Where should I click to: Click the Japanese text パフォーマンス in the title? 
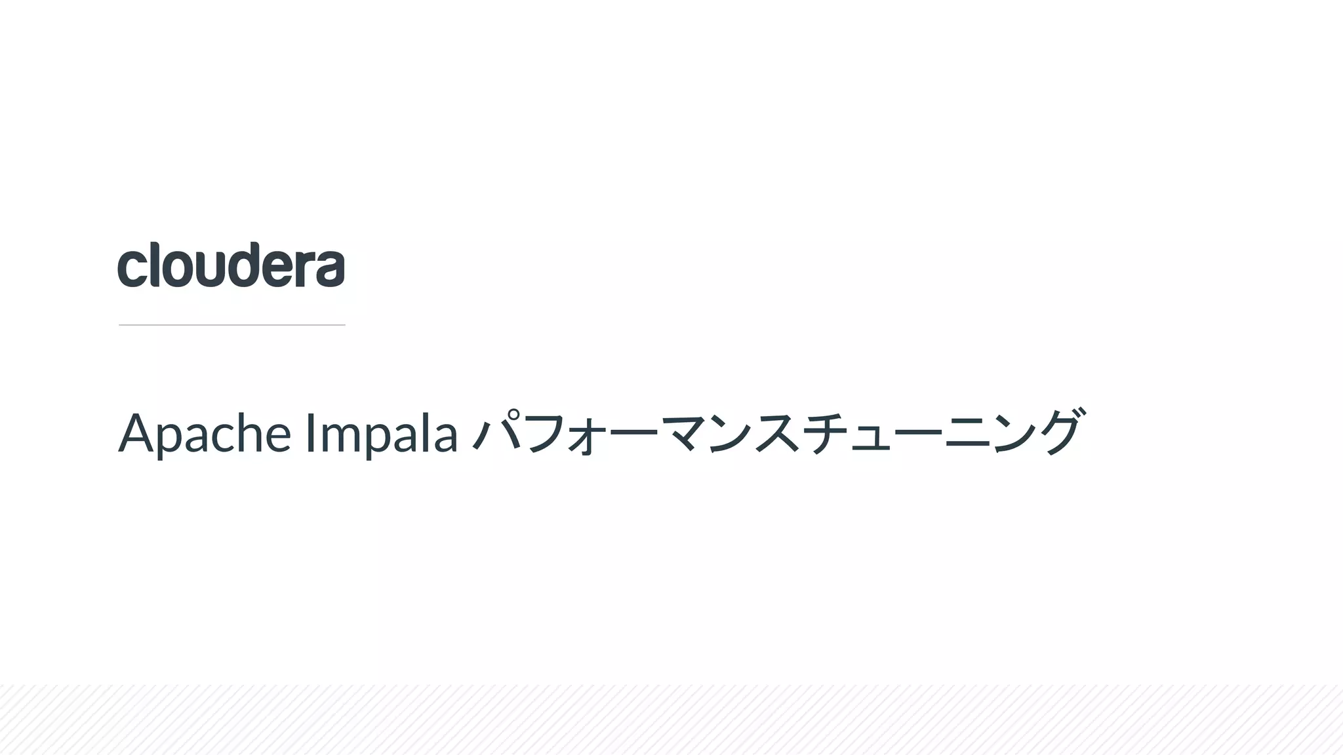coord(636,433)
